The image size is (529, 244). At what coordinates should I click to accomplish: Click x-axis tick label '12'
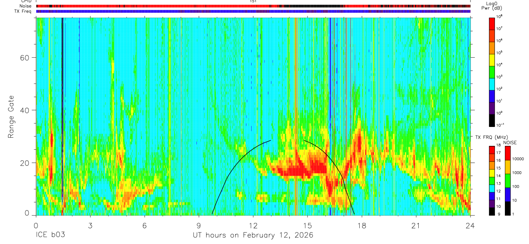(x=253, y=225)
